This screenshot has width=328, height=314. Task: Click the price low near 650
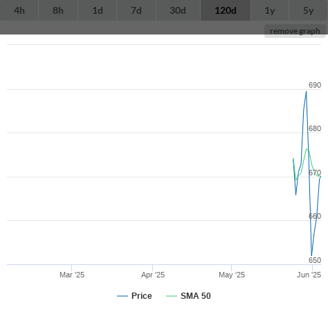[x=311, y=255]
